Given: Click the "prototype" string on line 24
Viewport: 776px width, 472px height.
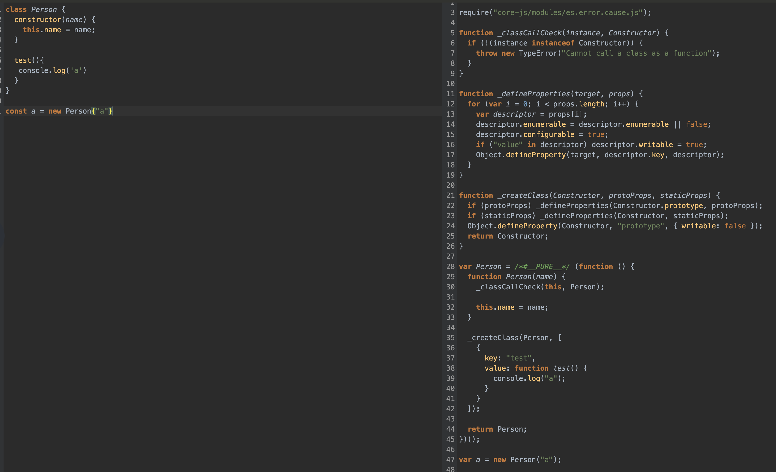Looking at the screenshot, I should (640, 226).
